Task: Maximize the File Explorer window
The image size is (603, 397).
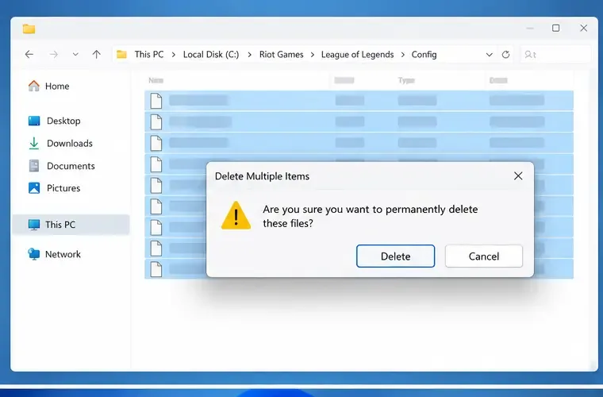Action: [x=555, y=28]
